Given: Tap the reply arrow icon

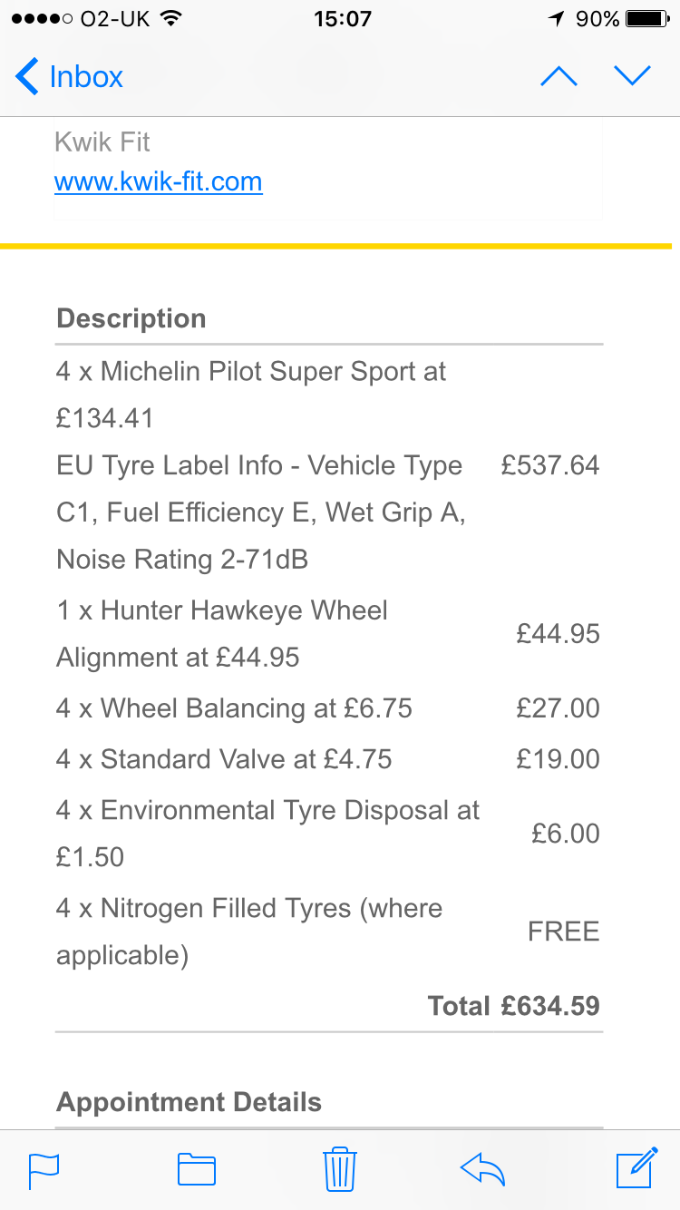Looking at the screenshot, I should point(482,1168).
